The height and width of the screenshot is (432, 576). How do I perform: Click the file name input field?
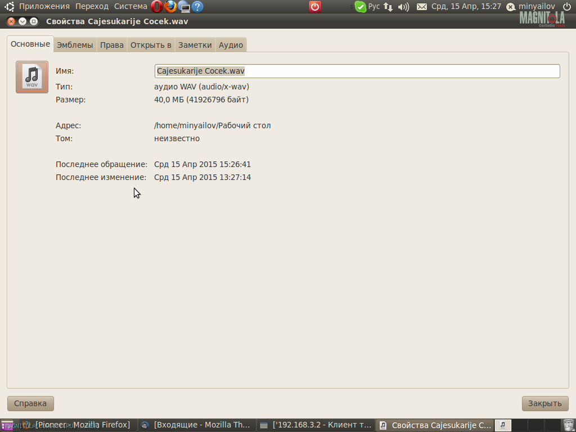pyautogui.click(x=357, y=71)
